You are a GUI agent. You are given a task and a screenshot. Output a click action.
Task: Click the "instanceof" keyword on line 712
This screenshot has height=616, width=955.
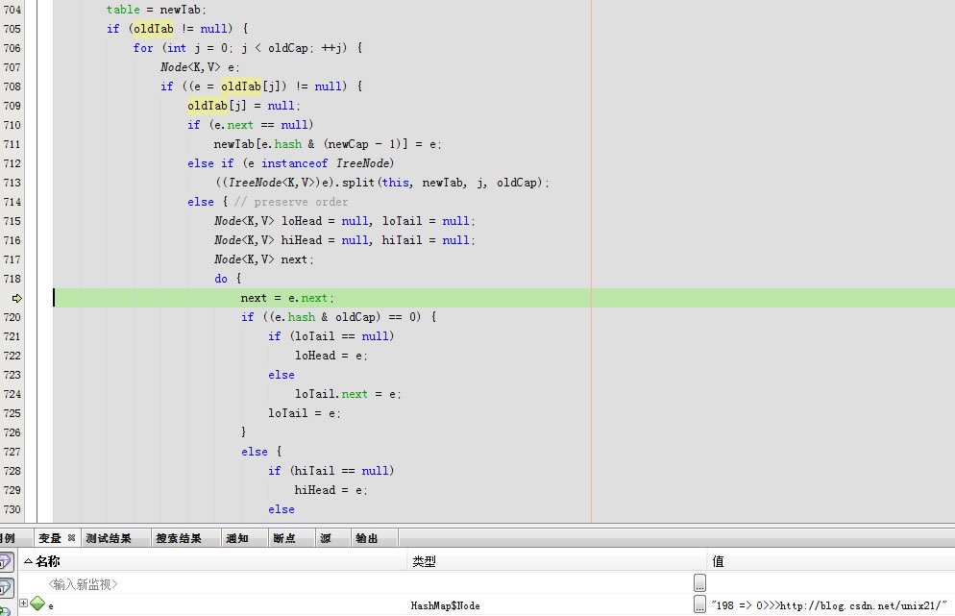pyautogui.click(x=294, y=163)
